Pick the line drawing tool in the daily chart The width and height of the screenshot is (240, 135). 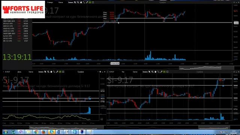[x=54, y=72]
